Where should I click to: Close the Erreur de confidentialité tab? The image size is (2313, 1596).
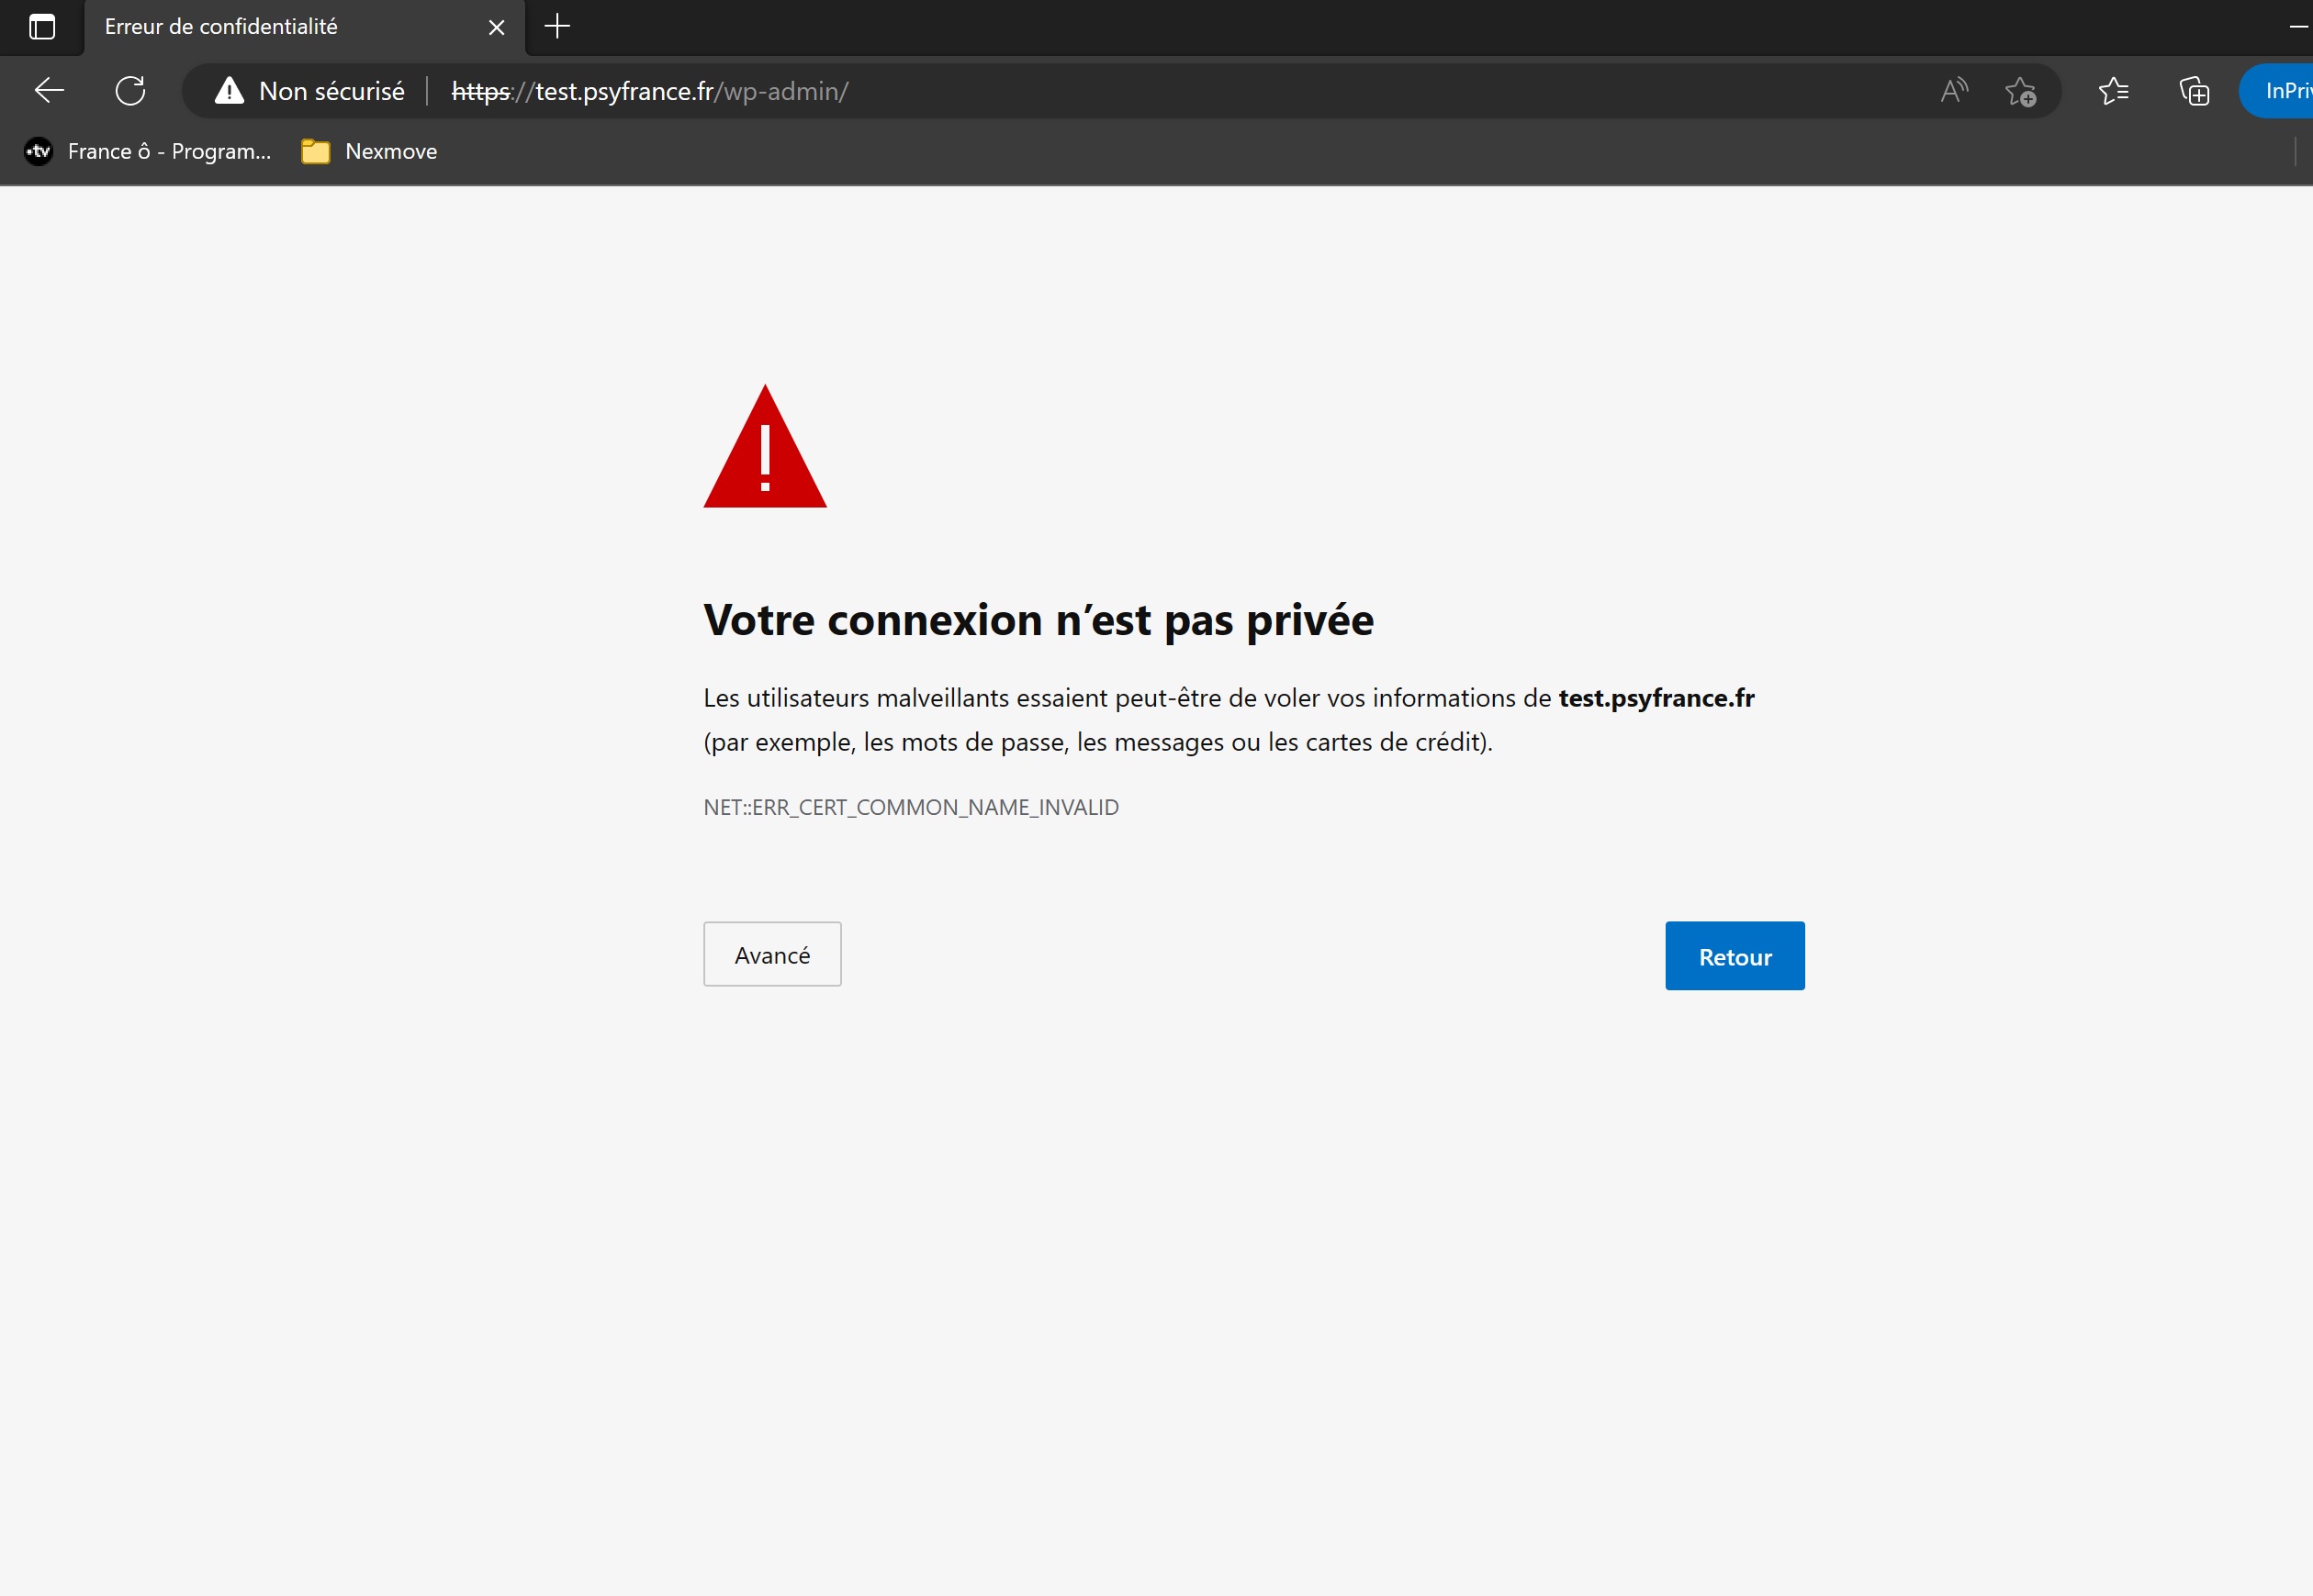point(496,27)
